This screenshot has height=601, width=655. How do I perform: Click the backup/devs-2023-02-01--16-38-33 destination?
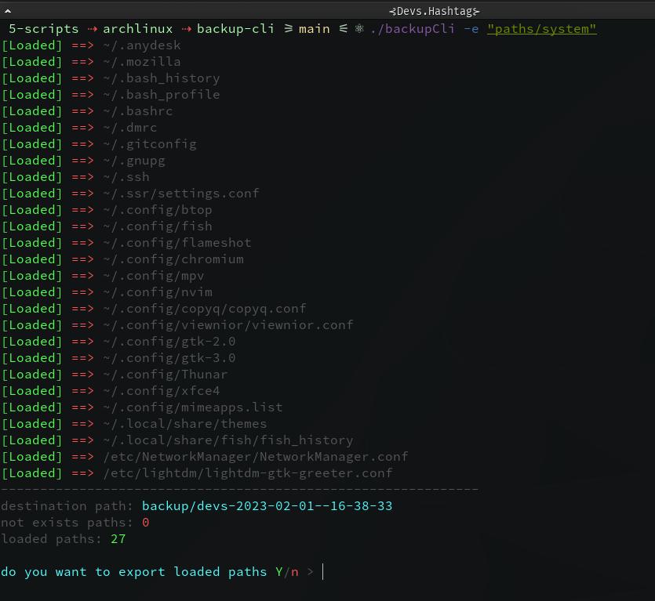click(x=267, y=506)
